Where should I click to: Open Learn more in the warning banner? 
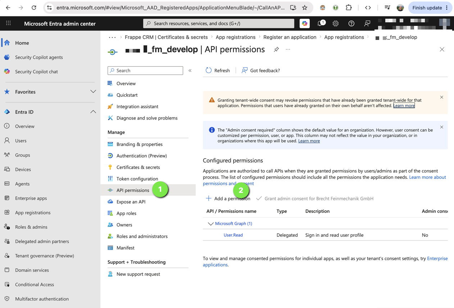point(404,105)
